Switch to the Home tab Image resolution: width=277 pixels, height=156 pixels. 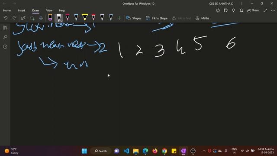[x=7, y=10]
